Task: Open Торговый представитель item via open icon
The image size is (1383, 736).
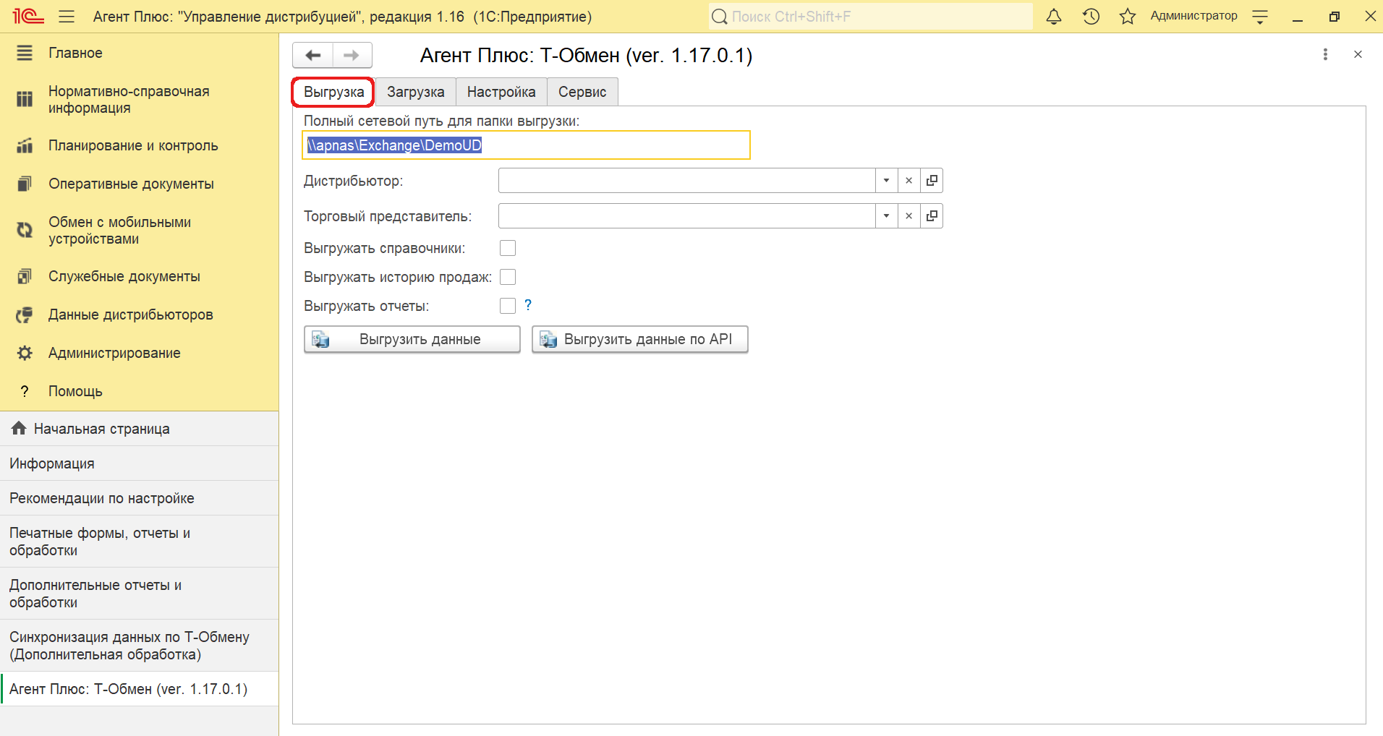Action: [x=932, y=215]
